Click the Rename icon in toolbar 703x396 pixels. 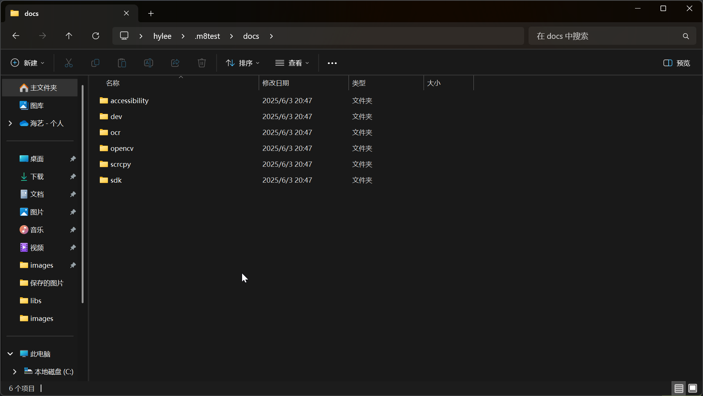point(149,63)
